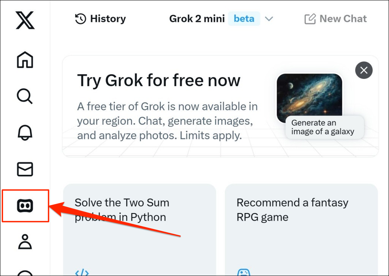This screenshot has width=389, height=276.
Task: Click the gamepad icon on RPG card
Action: pos(244,272)
